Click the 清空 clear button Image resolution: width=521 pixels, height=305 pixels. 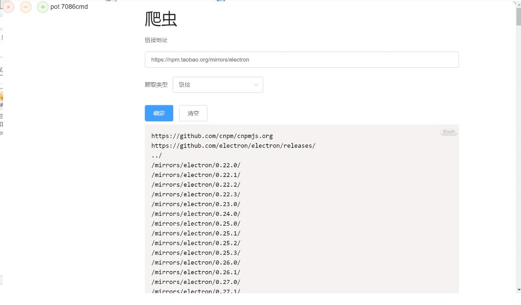(x=193, y=114)
